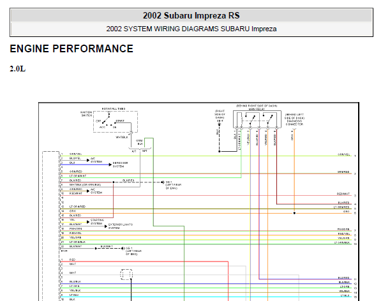Image resolution: width=390 pixels, height=301 pixels.
Task: Click the "2002 SYSTEM WIRING DIAGRAMS SUBARU Impreza" subtitle
Action: tap(191, 29)
